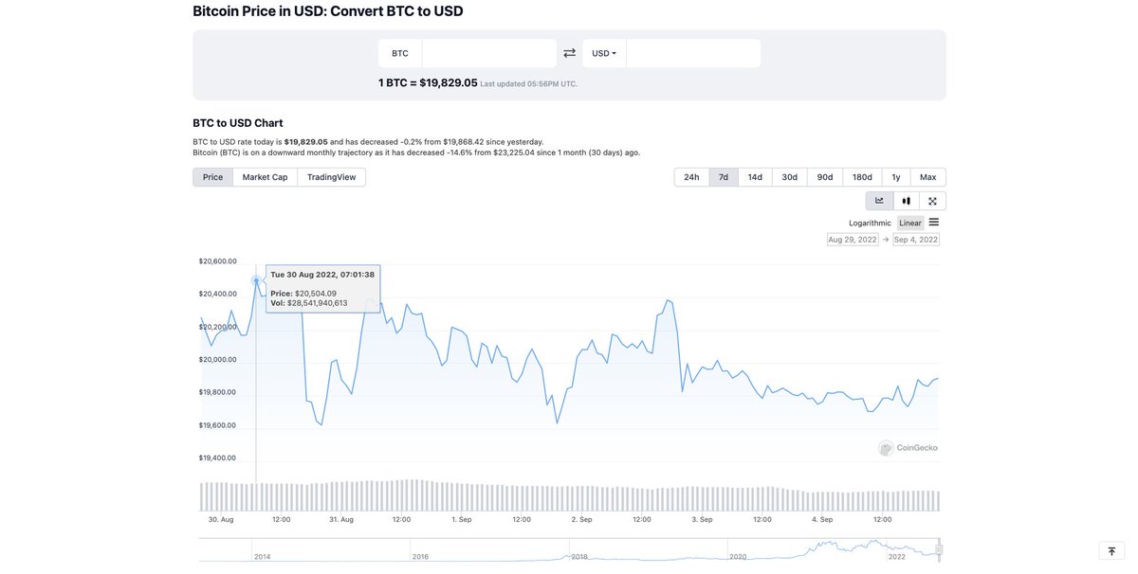Click the page title Bitcoin Price in USD
Screen dimensions: 1138x574
coord(328,11)
